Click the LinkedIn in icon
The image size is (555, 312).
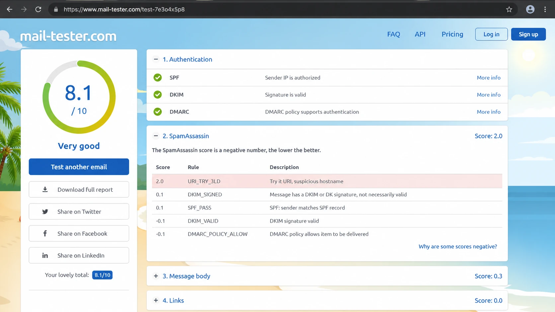click(45, 255)
